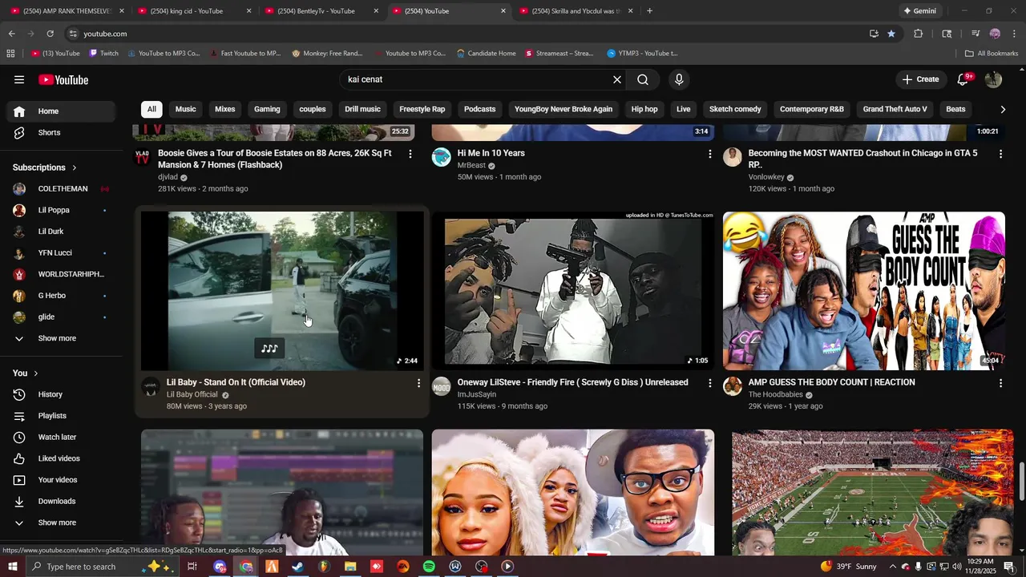
Task: Open Spotify from taskbar
Action: [429, 567]
